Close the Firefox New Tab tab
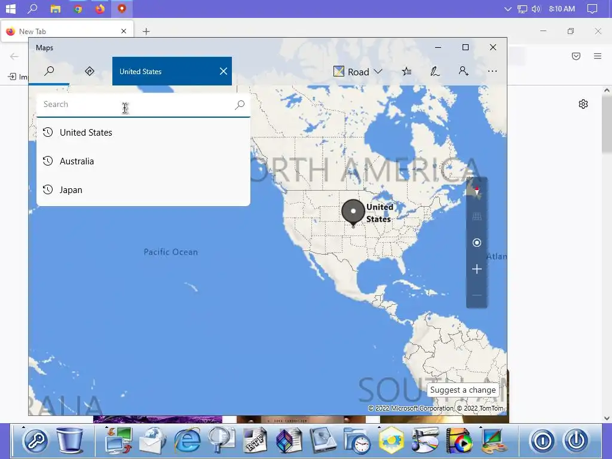The height and width of the screenshot is (459, 612). coord(124,31)
